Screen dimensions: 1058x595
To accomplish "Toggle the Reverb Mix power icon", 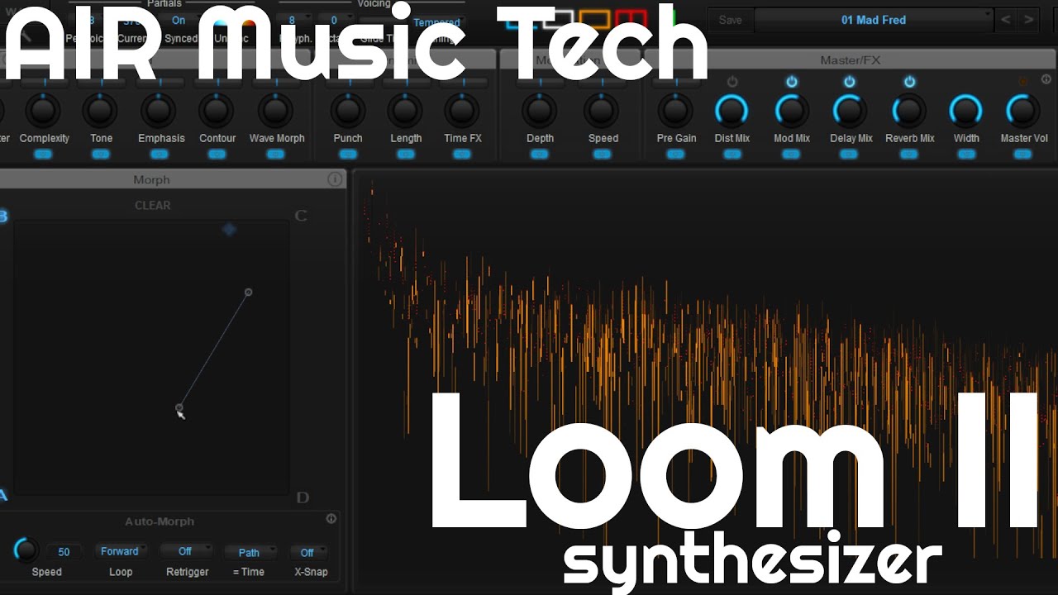I will [x=909, y=82].
